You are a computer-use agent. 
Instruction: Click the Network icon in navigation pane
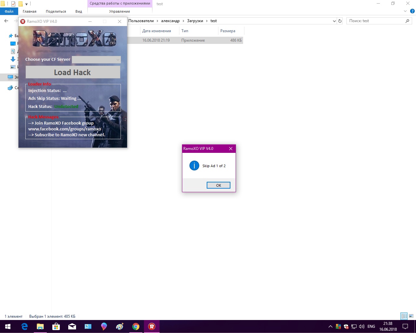[x=10, y=88]
